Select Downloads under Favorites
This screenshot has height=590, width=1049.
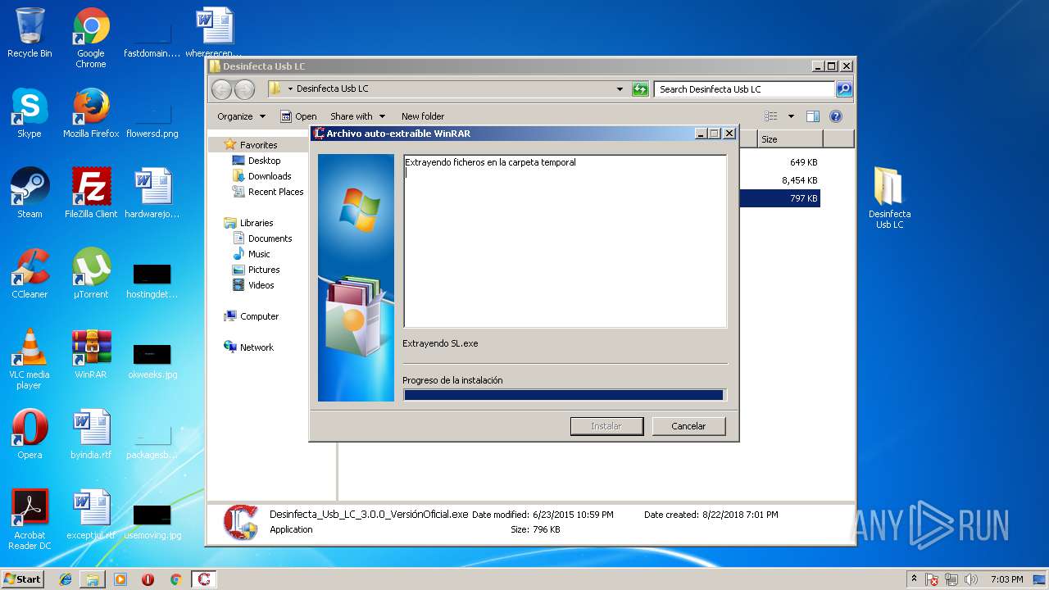point(270,176)
